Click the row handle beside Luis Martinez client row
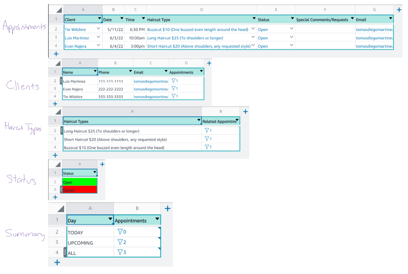Screen dimensions: 408x274 pos(61,81)
